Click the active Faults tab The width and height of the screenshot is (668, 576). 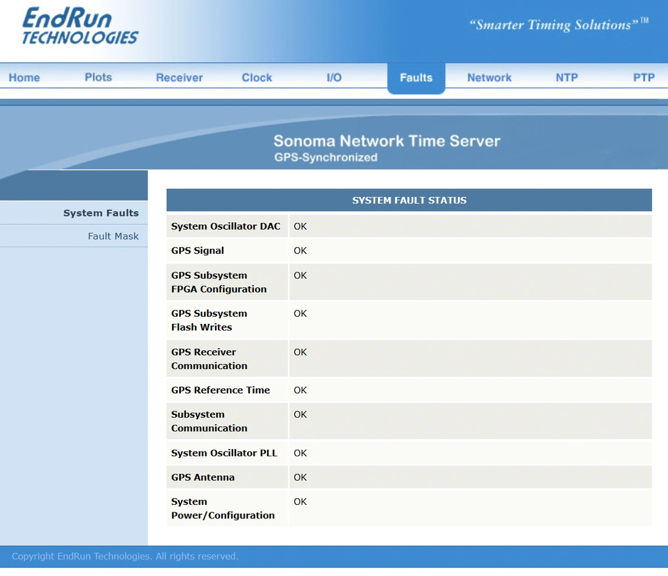[x=416, y=78]
